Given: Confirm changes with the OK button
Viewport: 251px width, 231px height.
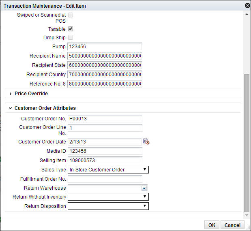Looking at the screenshot, I should [x=212, y=225].
